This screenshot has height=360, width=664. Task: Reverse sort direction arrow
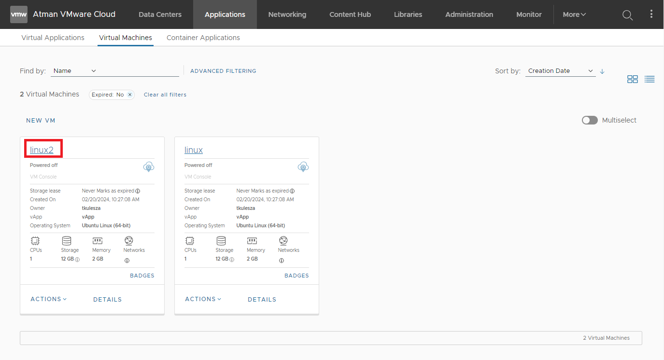click(x=602, y=71)
